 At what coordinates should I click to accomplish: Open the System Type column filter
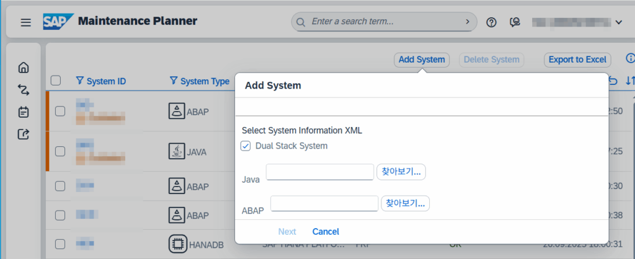point(174,81)
